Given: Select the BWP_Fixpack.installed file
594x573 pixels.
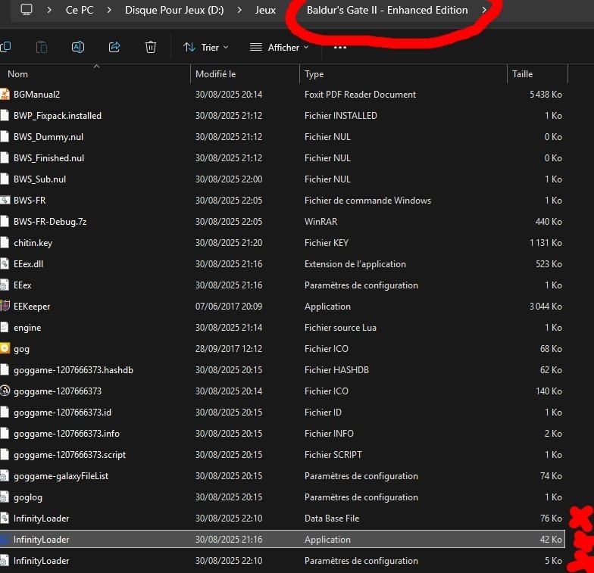Looking at the screenshot, I should pos(58,115).
